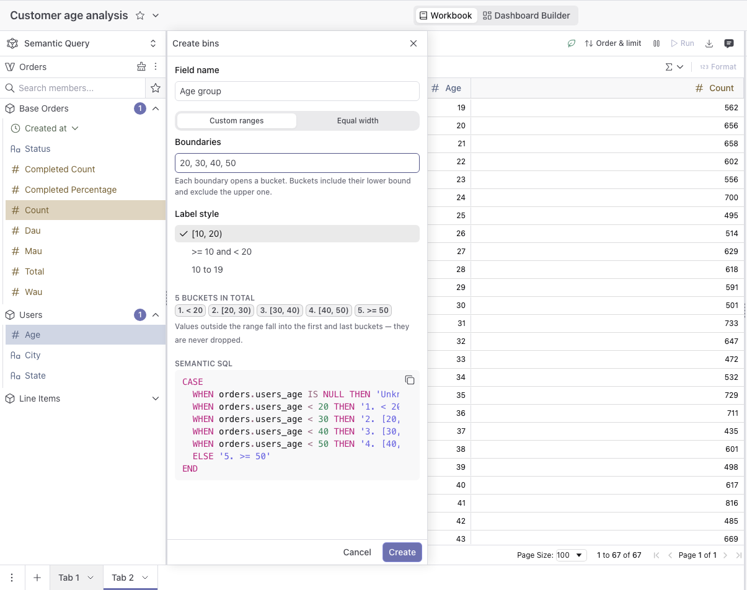Open the Tab 1 dropdown chevron
Screen dimensions: 747x590
[91, 578]
